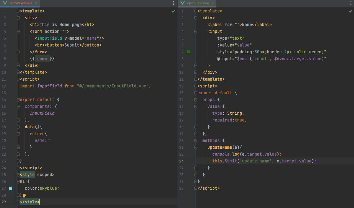
Task: Close the HomeView.vue tab
Action: coord(36,3)
